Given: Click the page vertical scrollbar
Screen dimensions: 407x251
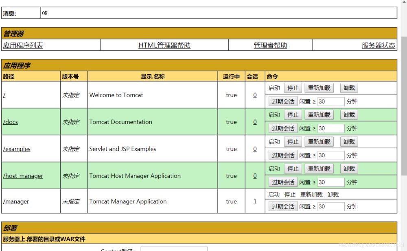Looking at the screenshot, I should click(404, 106).
